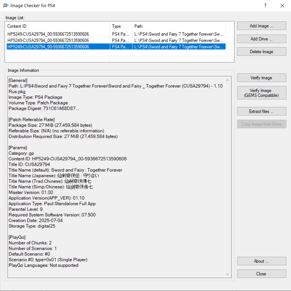Click the Type column header
This screenshot has height=291, width=291.
click(121, 26)
